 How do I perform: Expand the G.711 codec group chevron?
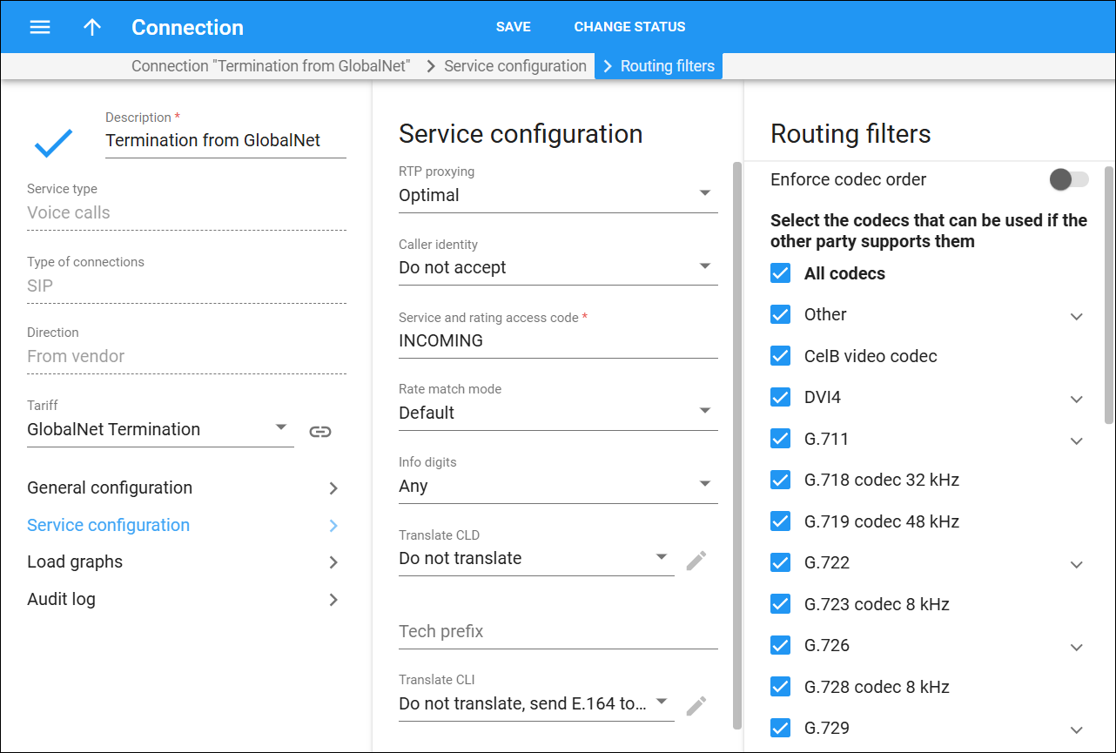[x=1077, y=440]
